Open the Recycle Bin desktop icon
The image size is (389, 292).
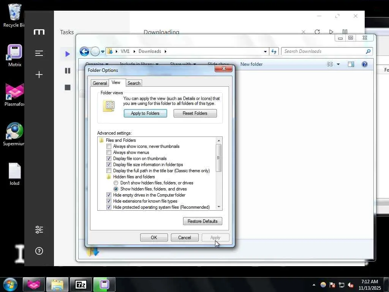14,15
